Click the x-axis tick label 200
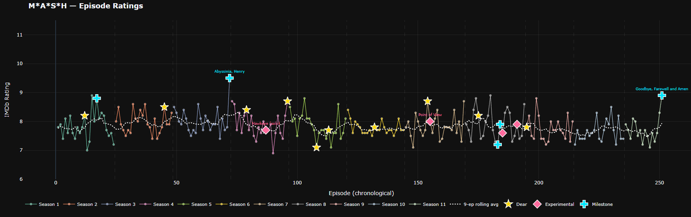Screen dimensions: 691x217 [x=539, y=183]
